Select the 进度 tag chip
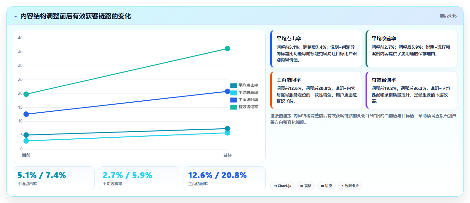The height and width of the screenshot is (203, 470). coord(326,186)
